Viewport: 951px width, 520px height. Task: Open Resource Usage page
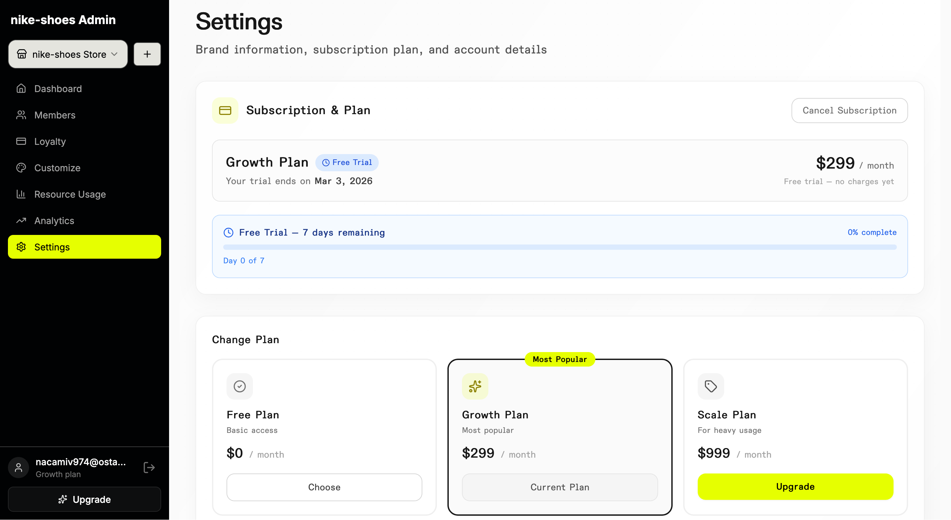[x=70, y=194]
